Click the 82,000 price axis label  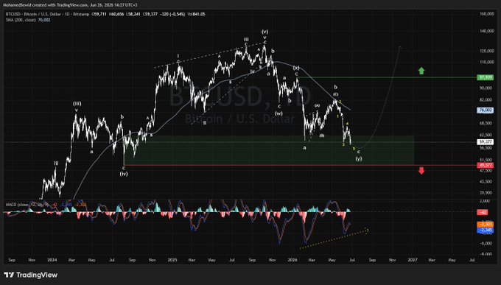tap(486, 99)
